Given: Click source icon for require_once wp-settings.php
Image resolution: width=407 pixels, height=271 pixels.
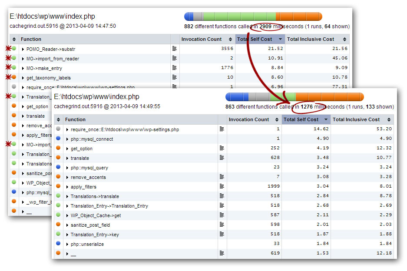Looking at the screenshot, I should click(x=222, y=129).
